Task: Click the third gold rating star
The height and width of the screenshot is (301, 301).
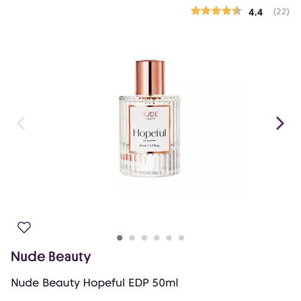Action: (216, 11)
